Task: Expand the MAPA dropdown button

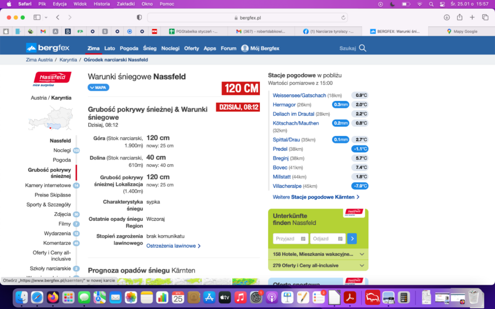Action: (99, 88)
